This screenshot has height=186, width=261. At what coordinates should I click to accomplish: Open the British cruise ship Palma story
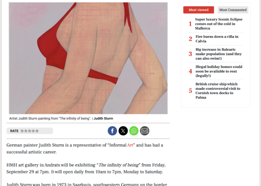pos(218,90)
